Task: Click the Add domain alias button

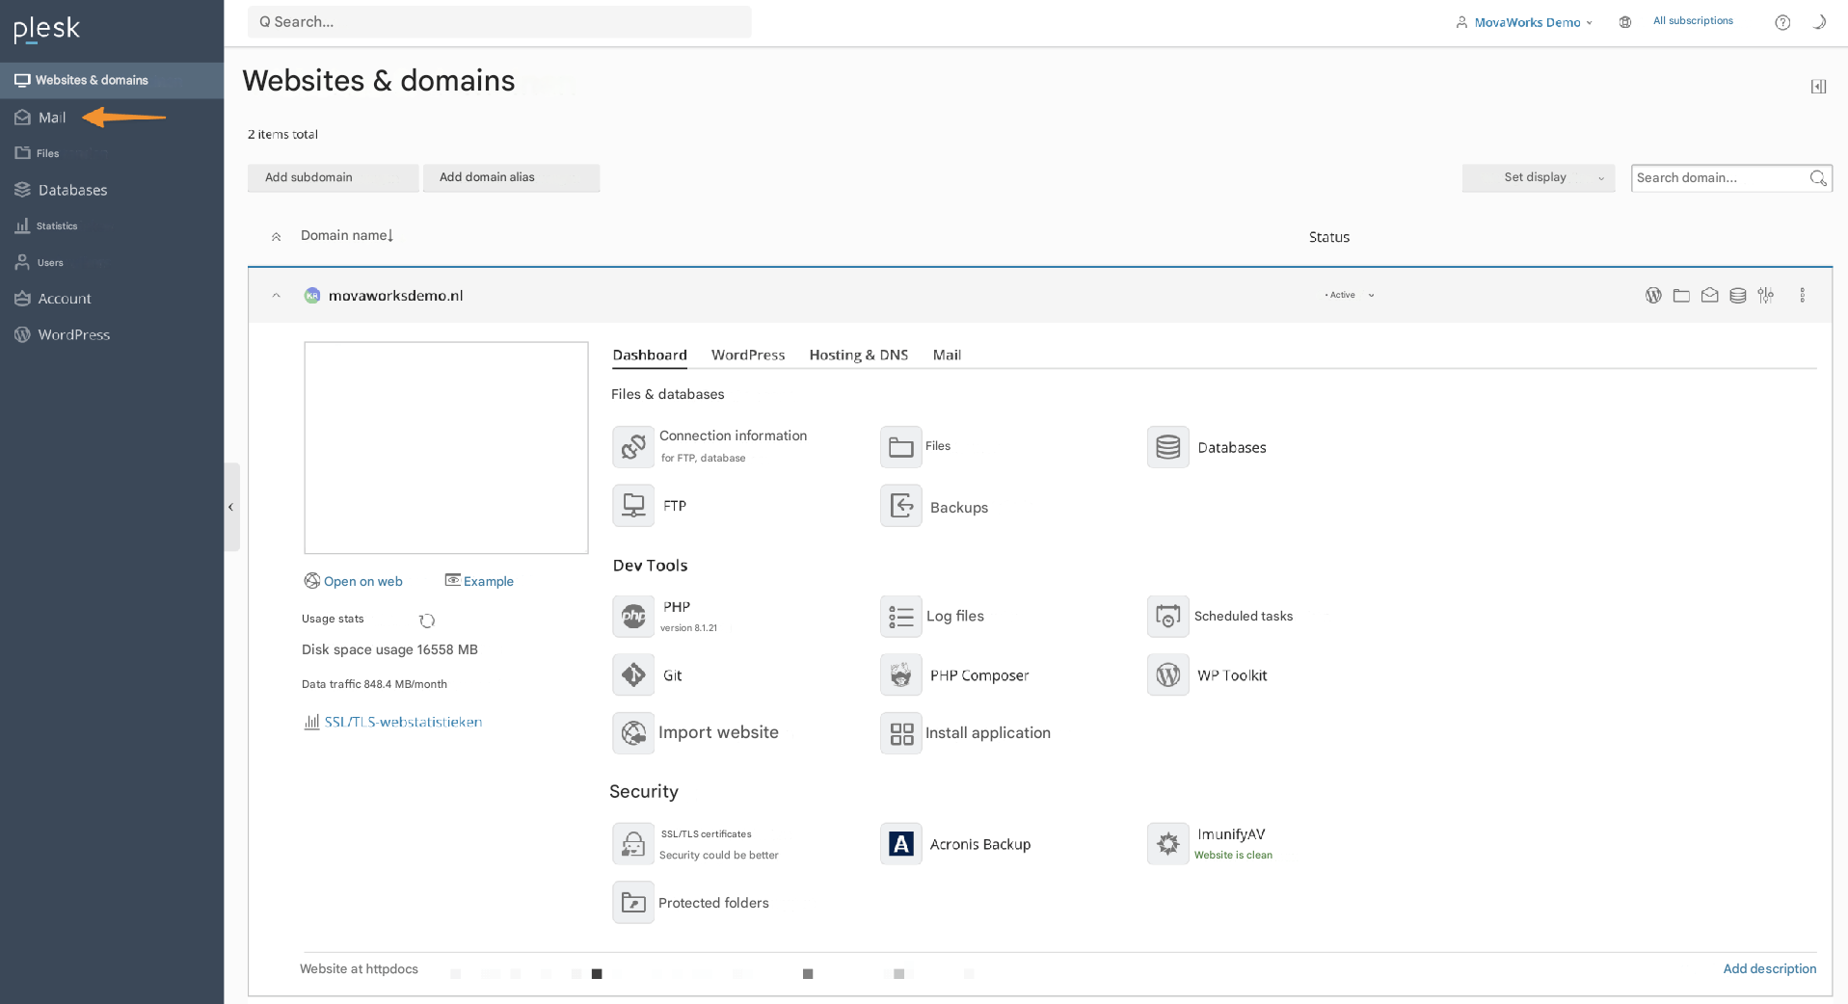Action: tap(511, 177)
